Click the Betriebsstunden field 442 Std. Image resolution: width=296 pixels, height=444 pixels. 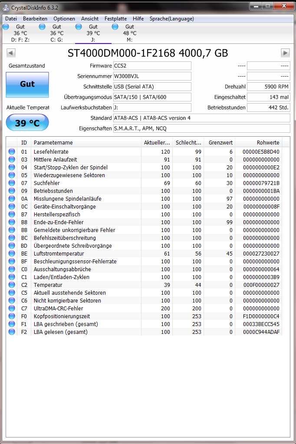(x=268, y=108)
